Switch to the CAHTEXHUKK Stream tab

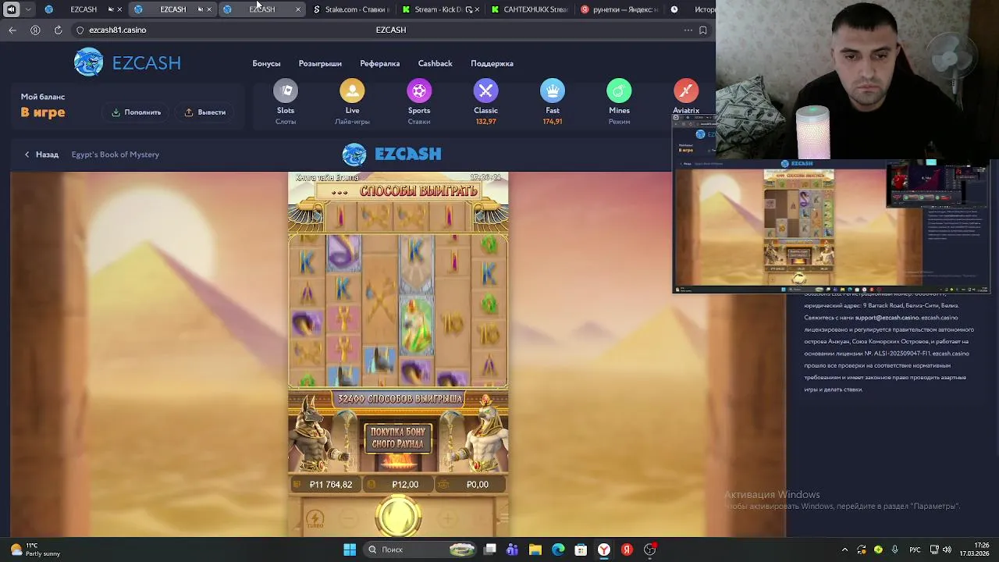tap(530, 9)
